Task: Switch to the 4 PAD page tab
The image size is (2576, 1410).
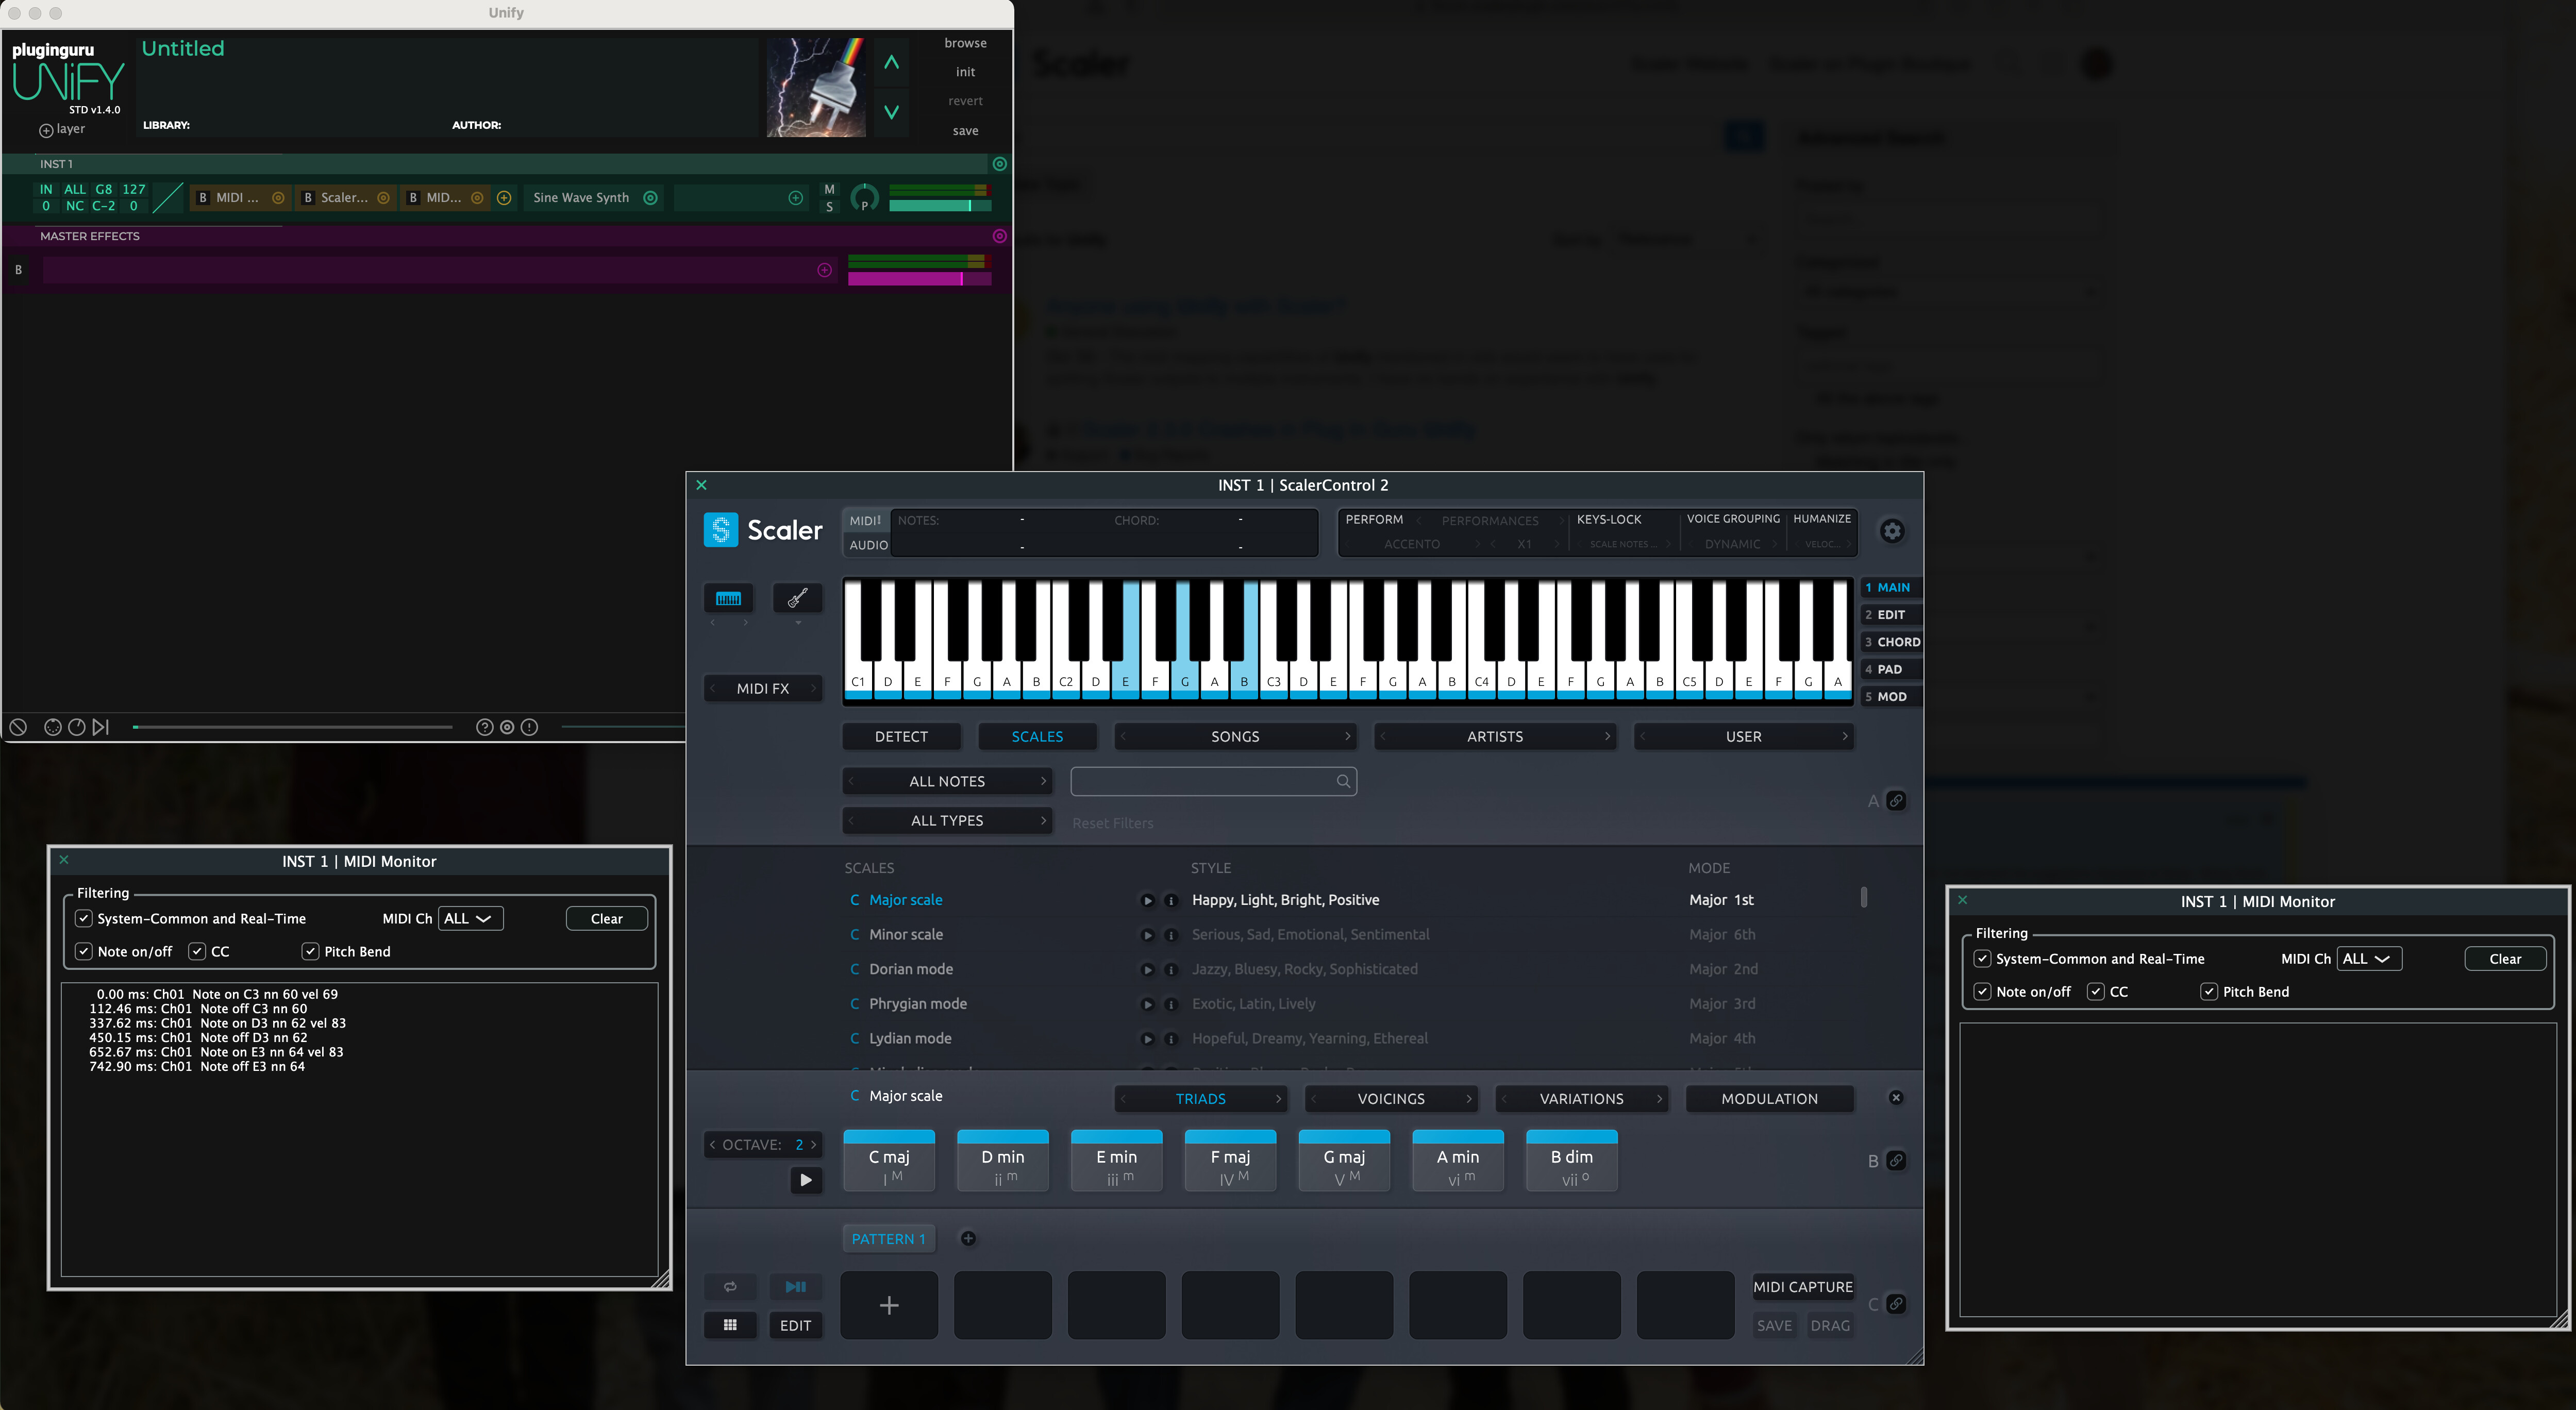Action: [x=1890, y=669]
